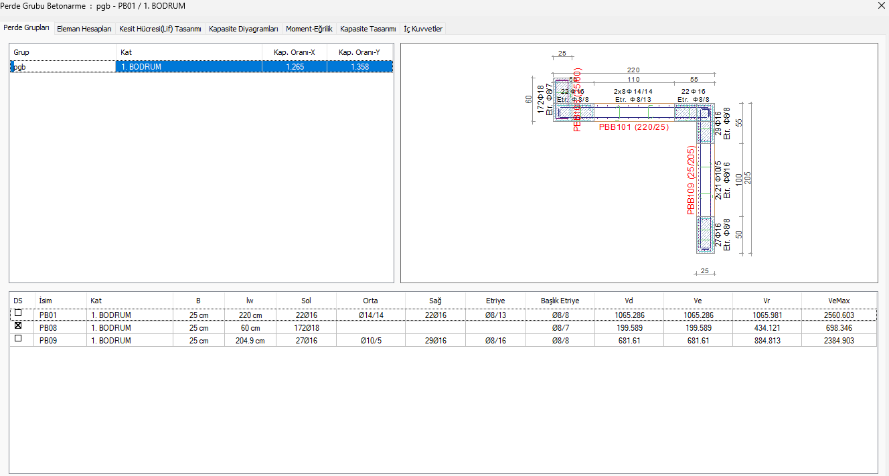Select the PB09 name cell

point(60,341)
